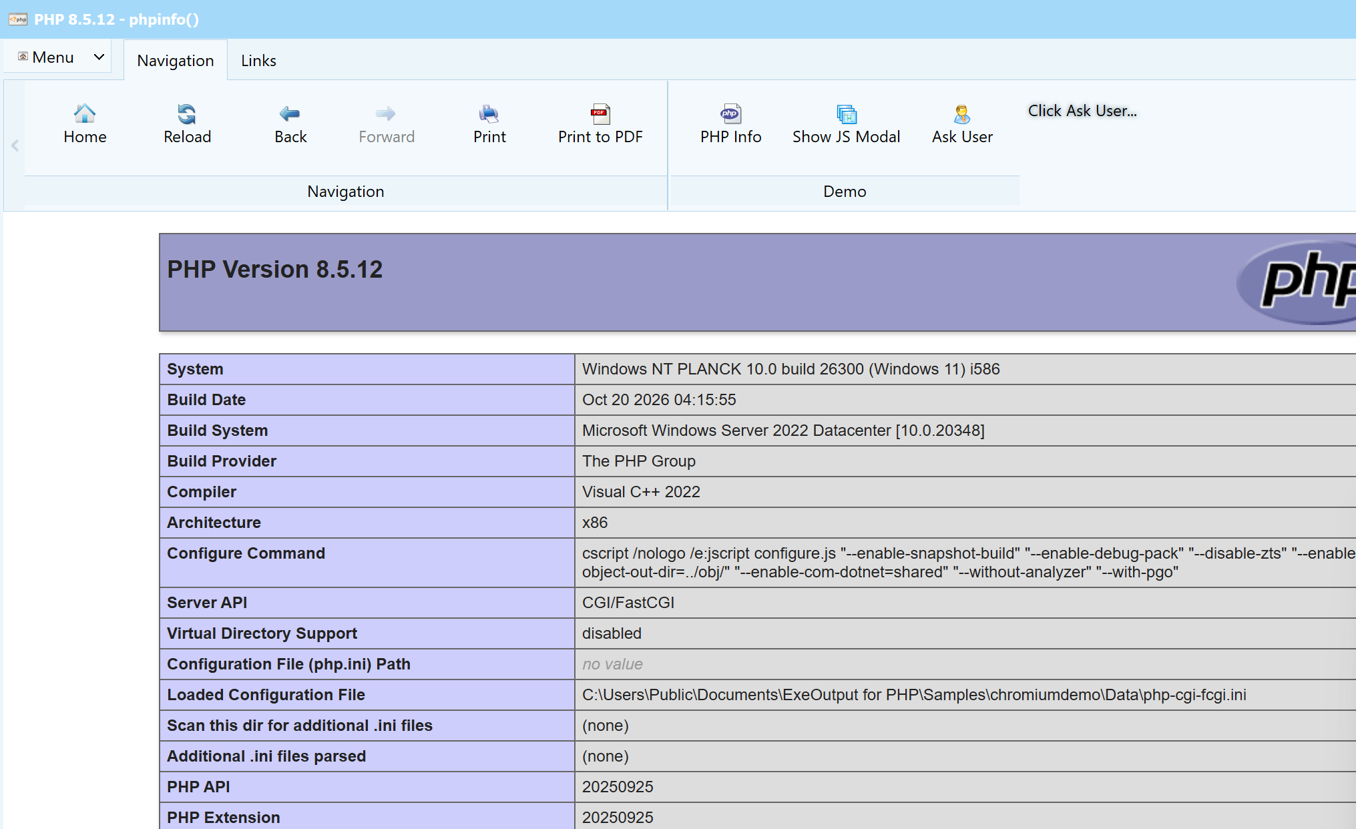This screenshot has width=1356, height=829.
Task: Click the 'Click Ask User...' label
Action: [x=1082, y=111]
